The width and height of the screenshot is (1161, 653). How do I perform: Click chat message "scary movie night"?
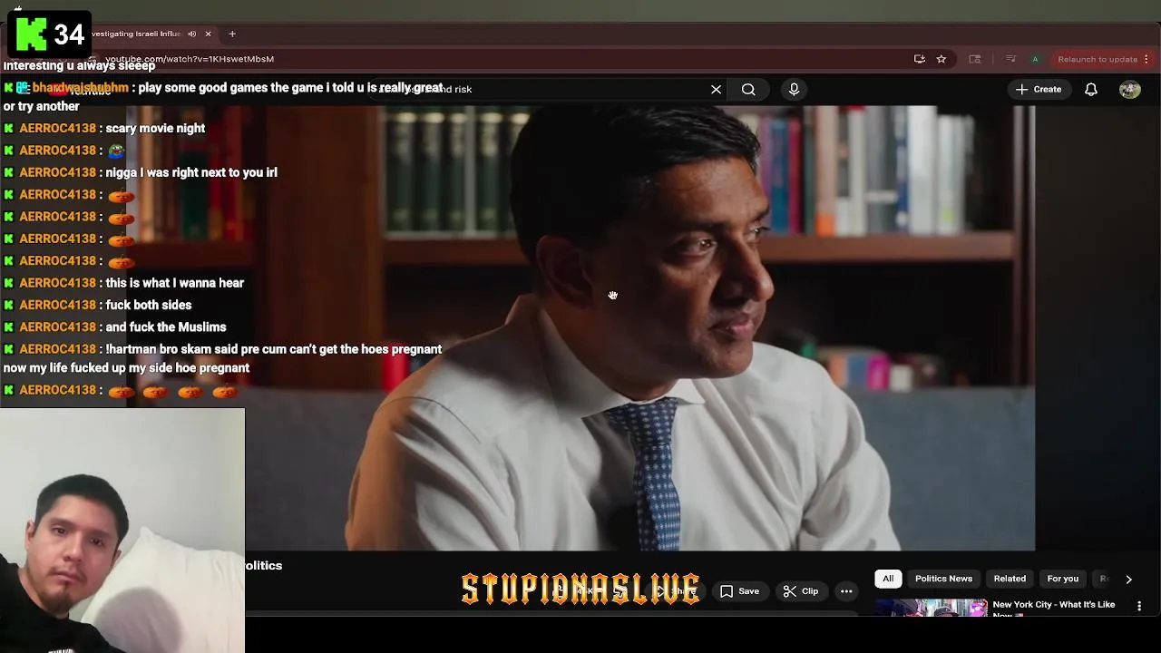pyautogui.click(x=155, y=128)
